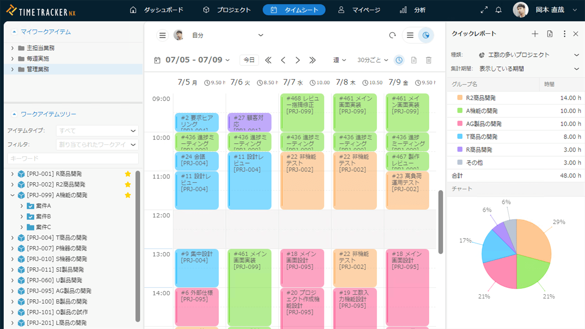Open the quick report three-dot options menu
The width and height of the screenshot is (585, 329).
click(564, 34)
